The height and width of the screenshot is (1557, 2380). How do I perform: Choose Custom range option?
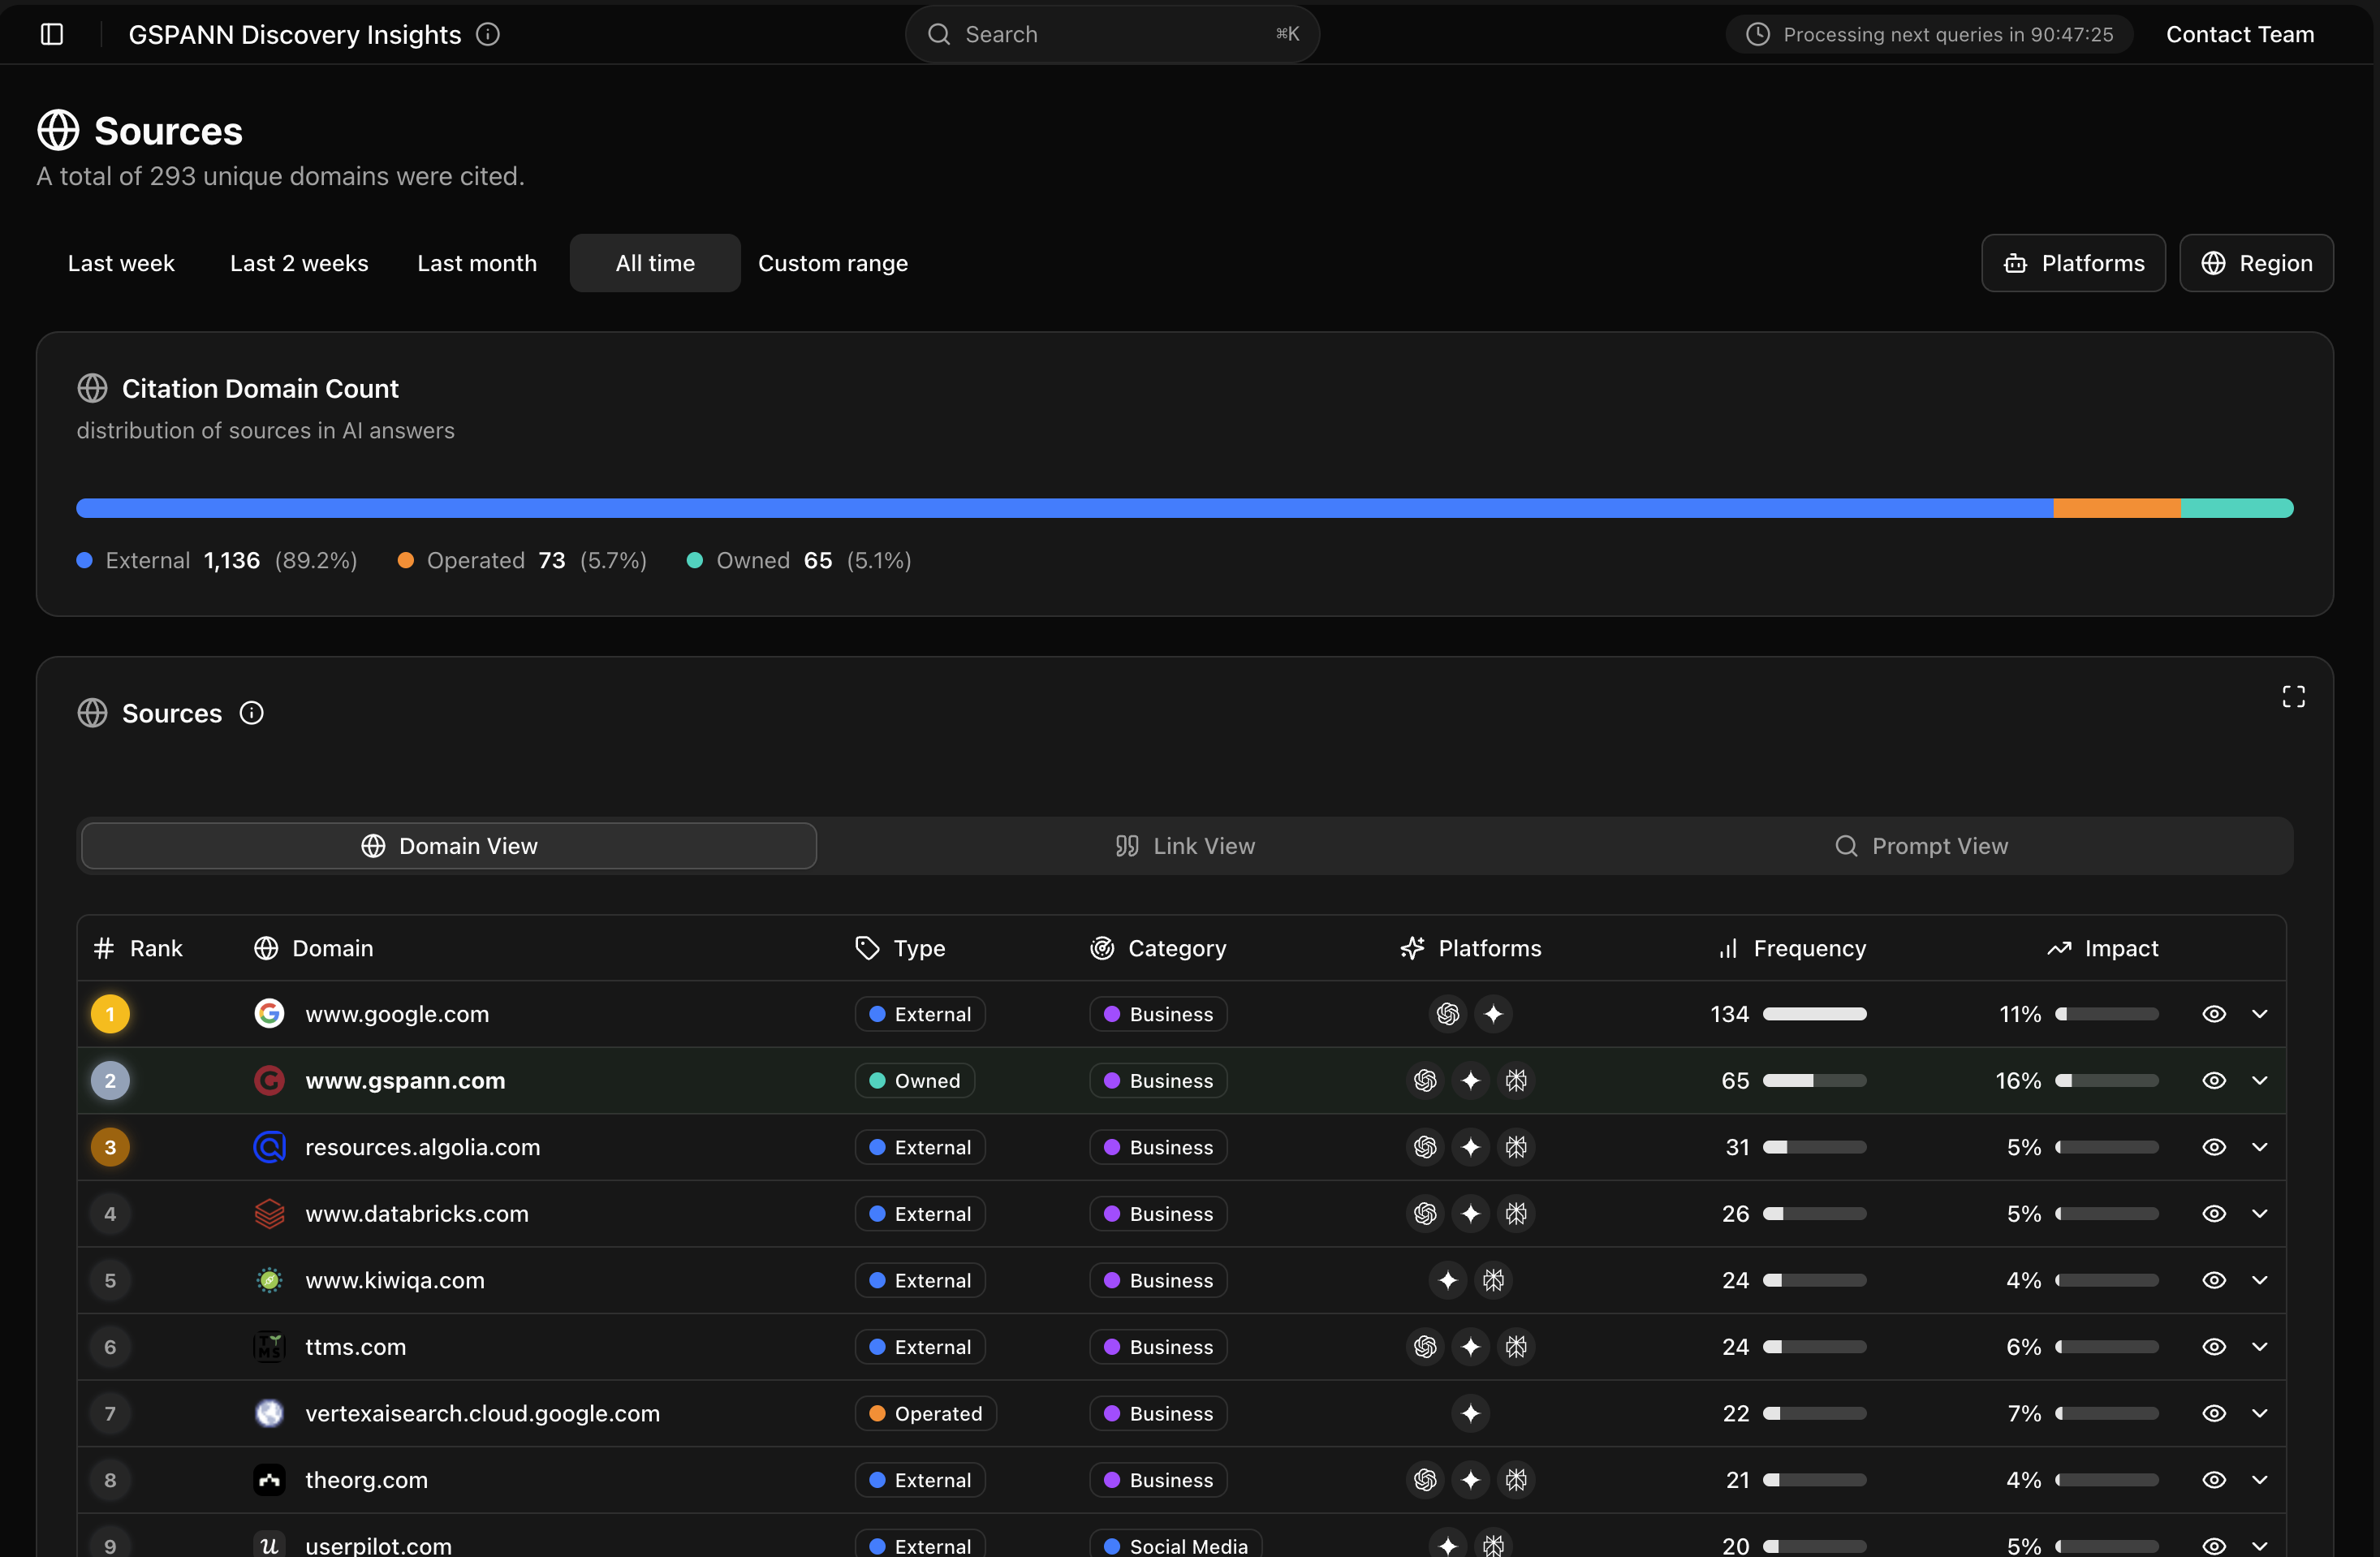pos(833,263)
